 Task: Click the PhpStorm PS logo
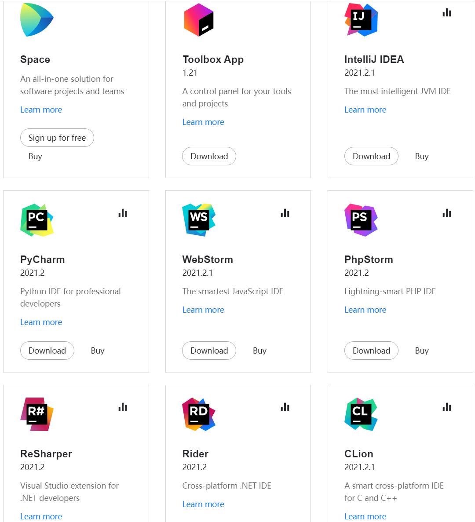361,220
